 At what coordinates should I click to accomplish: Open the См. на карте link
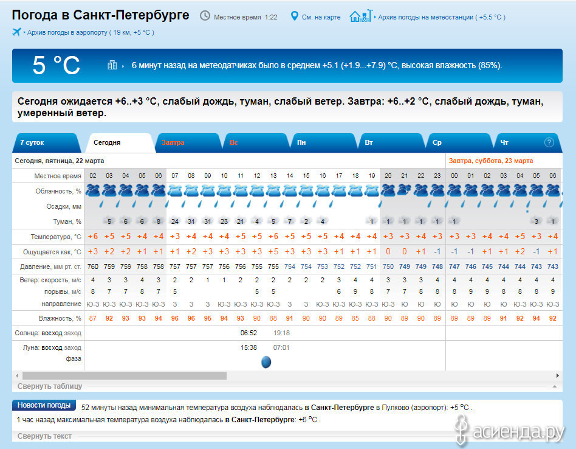pyautogui.click(x=321, y=17)
